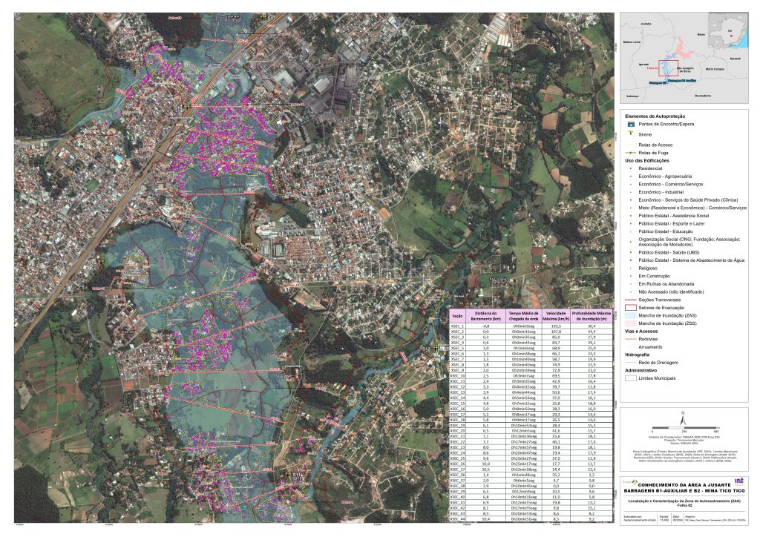760x537 pixels.
Task: Click the 'Tempo Médio de Chegada da onda' header
Action: [523, 316]
